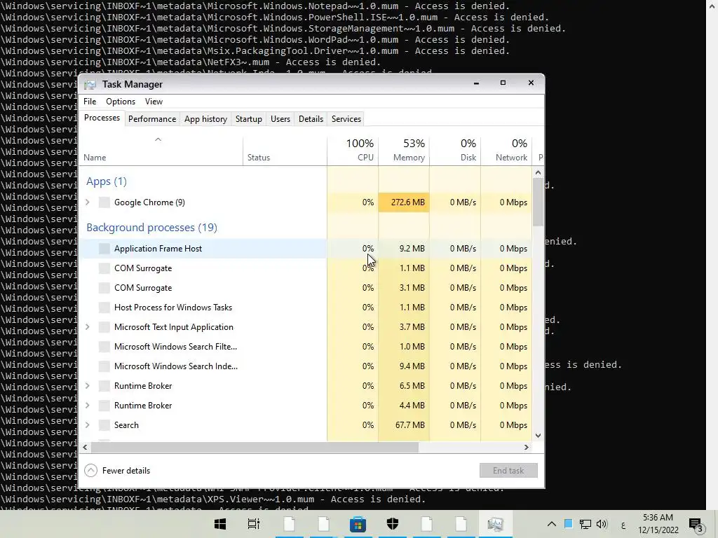This screenshot has height=538, width=718.
Task: Click the End task button
Action: (x=508, y=470)
